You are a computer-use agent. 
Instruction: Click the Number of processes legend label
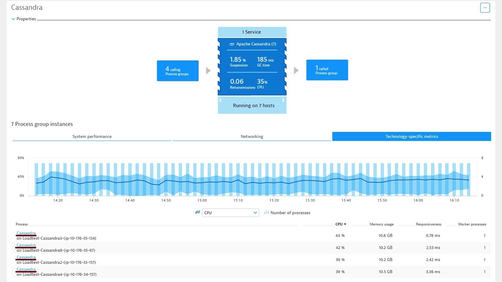tap(290, 213)
